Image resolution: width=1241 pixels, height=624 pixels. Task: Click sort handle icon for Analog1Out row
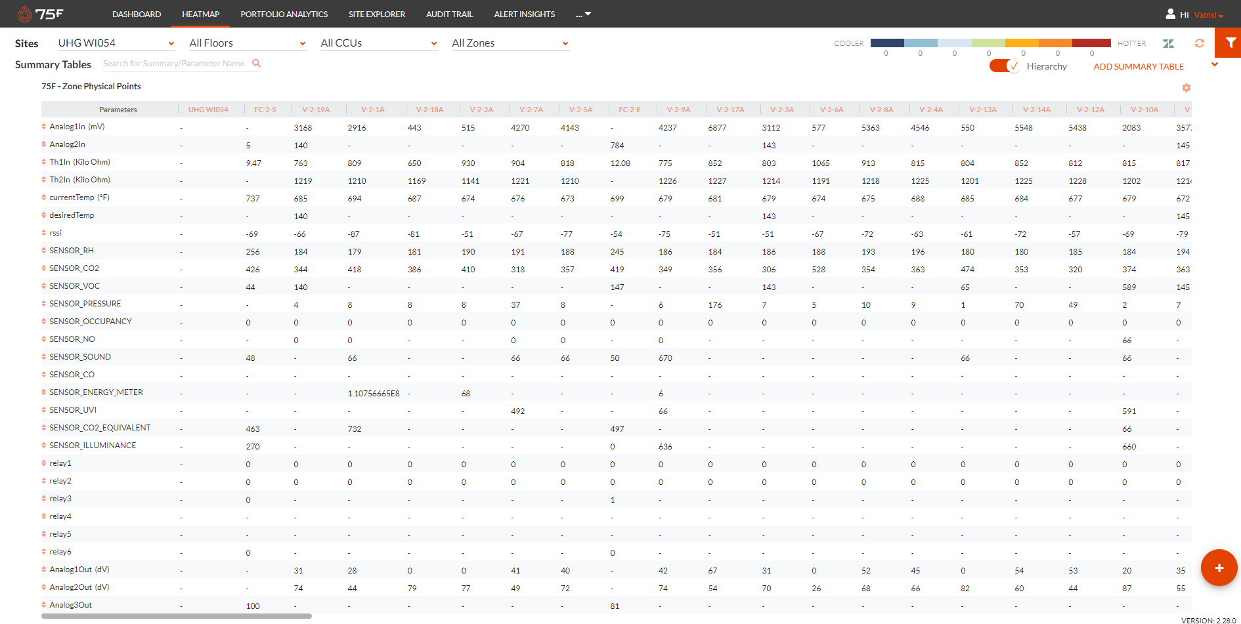(x=44, y=570)
